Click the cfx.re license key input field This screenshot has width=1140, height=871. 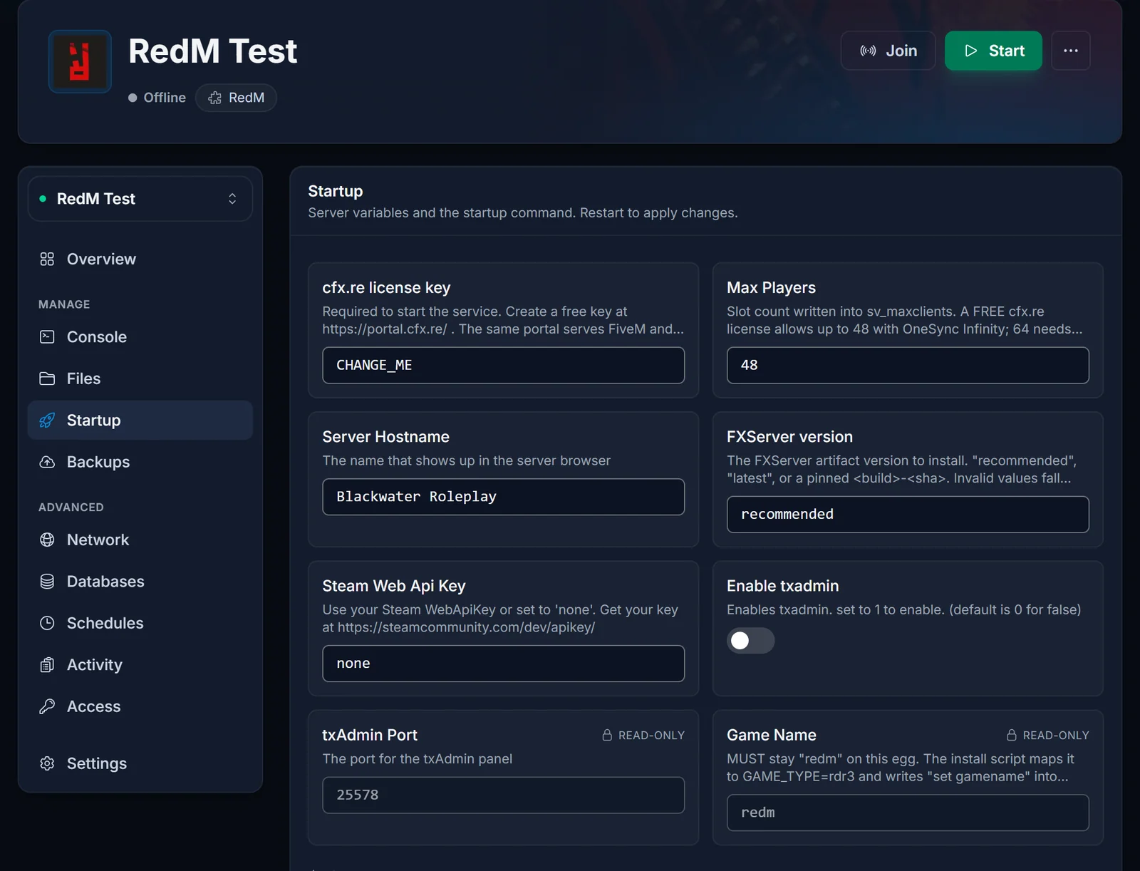tap(503, 365)
